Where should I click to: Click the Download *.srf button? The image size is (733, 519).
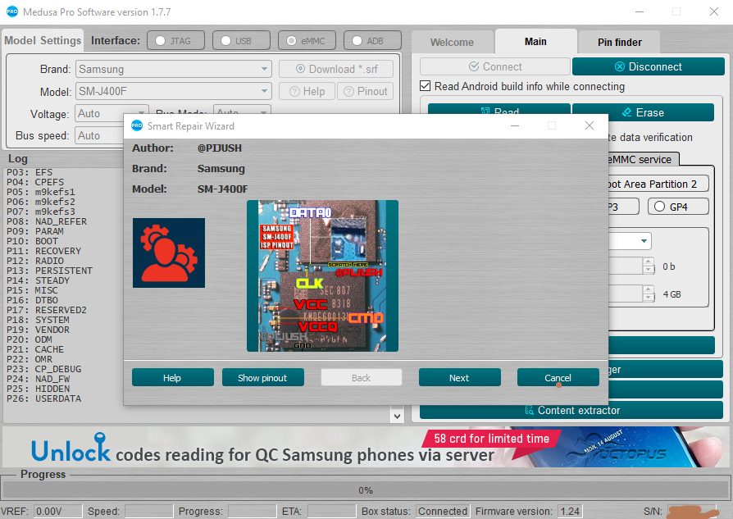(336, 69)
